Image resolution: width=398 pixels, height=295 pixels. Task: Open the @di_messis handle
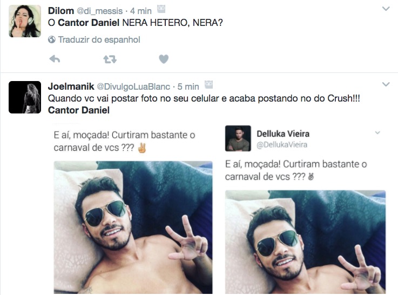(99, 11)
